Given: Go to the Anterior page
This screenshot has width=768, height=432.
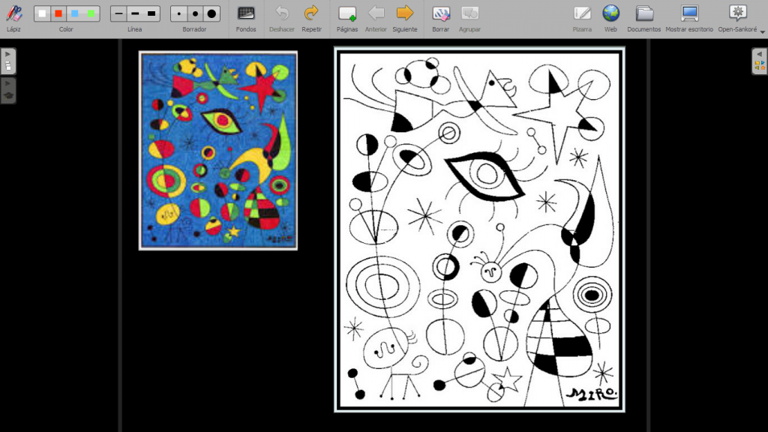Looking at the screenshot, I should click(x=376, y=18).
